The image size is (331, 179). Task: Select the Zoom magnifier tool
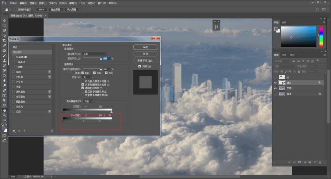tap(5, 115)
